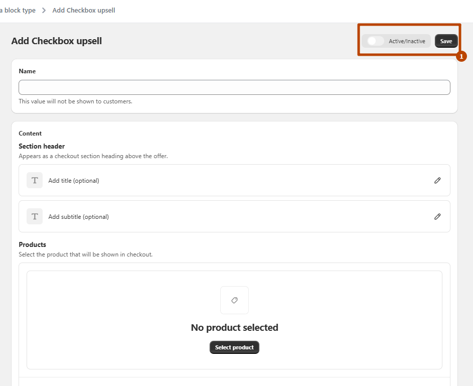The image size is (473, 386).
Task: Go back to the block type breadcrumb
Action: pyautogui.click(x=19, y=11)
